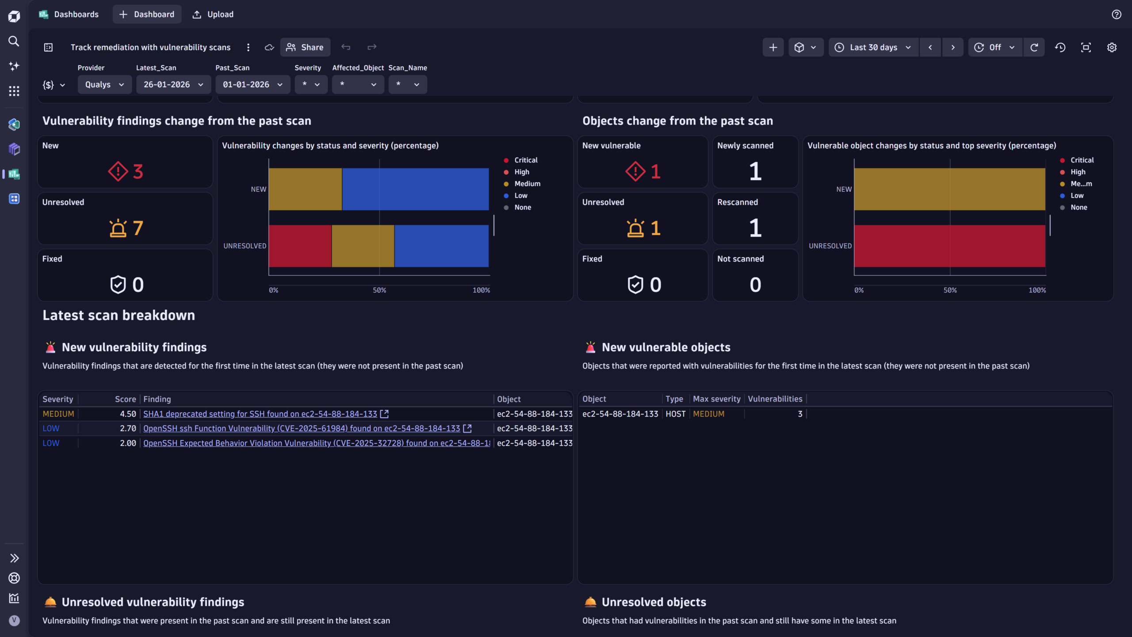1132x637 pixels.
Task: Click the Grafana logo in the sidebar
Action: (14, 16)
